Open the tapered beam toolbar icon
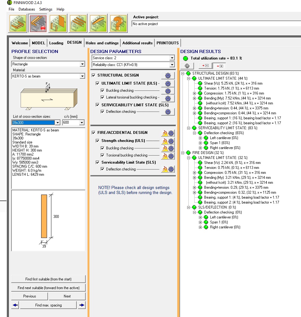The height and width of the screenshot is (317, 301). click(x=98, y=23)
